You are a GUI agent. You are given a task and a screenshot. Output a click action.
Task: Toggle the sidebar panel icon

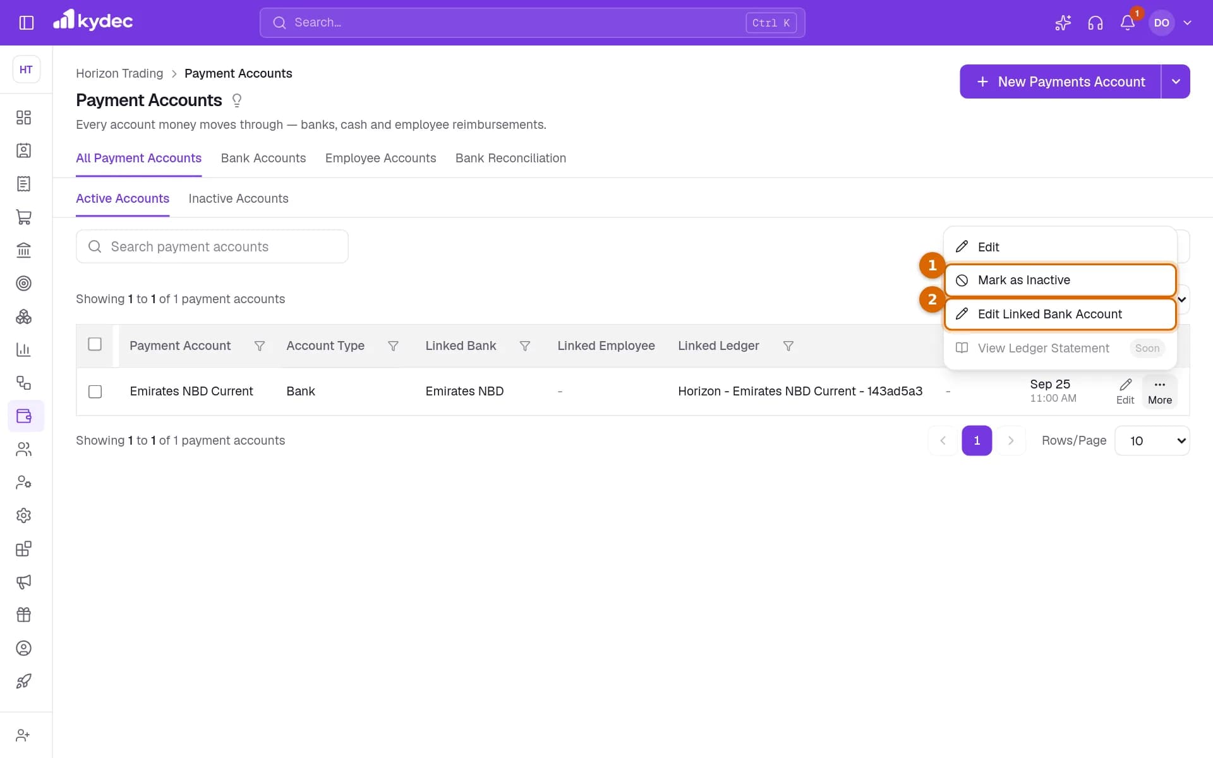coord(26,23)
